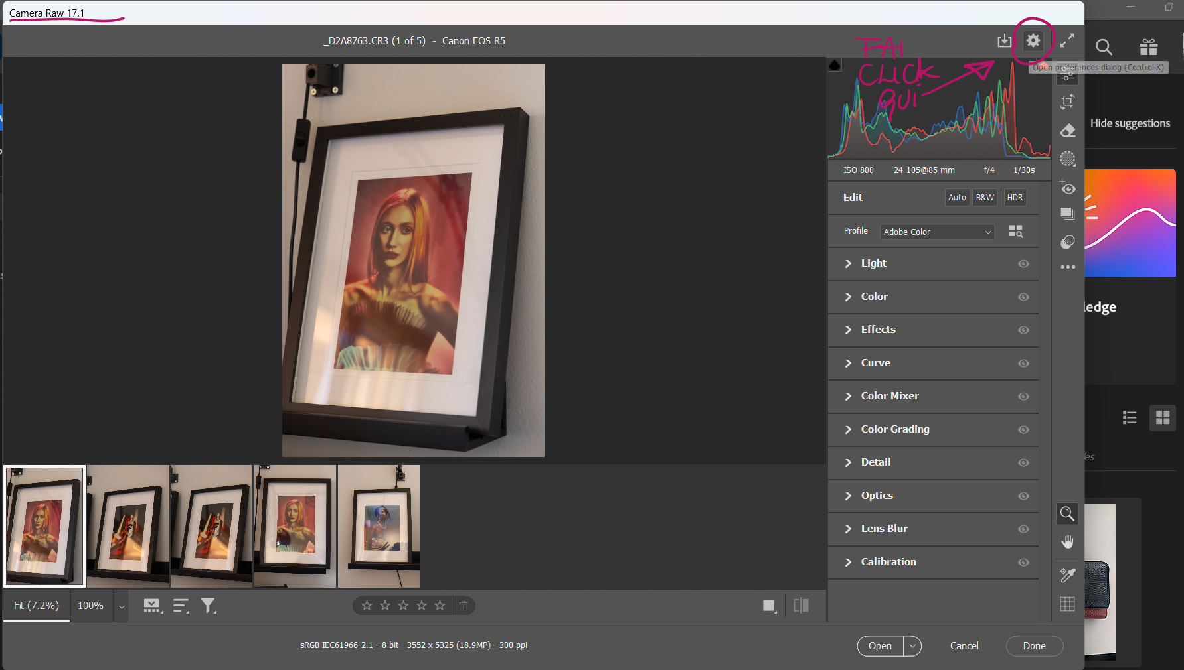1184x670 pixels.
Task: Toggle visibility of Color Grading edits
Action: 1023,430
